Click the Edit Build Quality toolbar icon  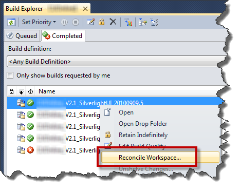tap(90, 22)
